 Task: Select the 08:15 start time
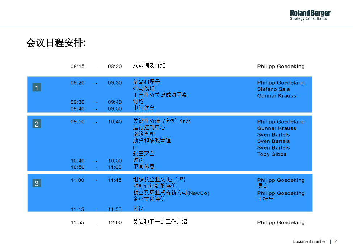[77, 66]
